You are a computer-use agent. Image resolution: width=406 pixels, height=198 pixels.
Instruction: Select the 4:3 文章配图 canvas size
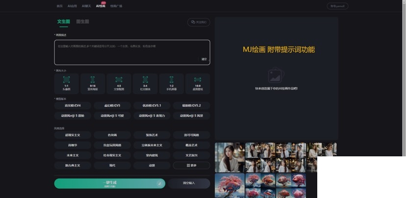coord(119,84)
